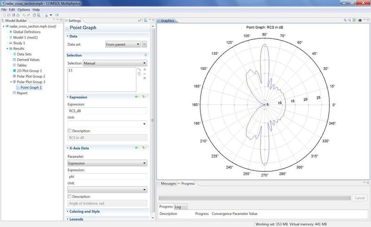Open the Data set dropdown
Screen dimensions: 371x227
click(123, 44)
